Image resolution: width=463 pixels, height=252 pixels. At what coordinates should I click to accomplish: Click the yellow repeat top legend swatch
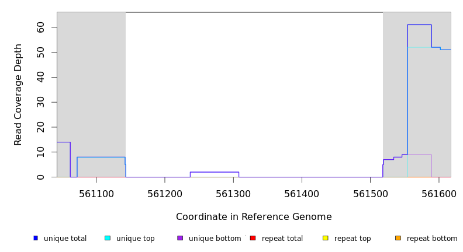point(325,238)
